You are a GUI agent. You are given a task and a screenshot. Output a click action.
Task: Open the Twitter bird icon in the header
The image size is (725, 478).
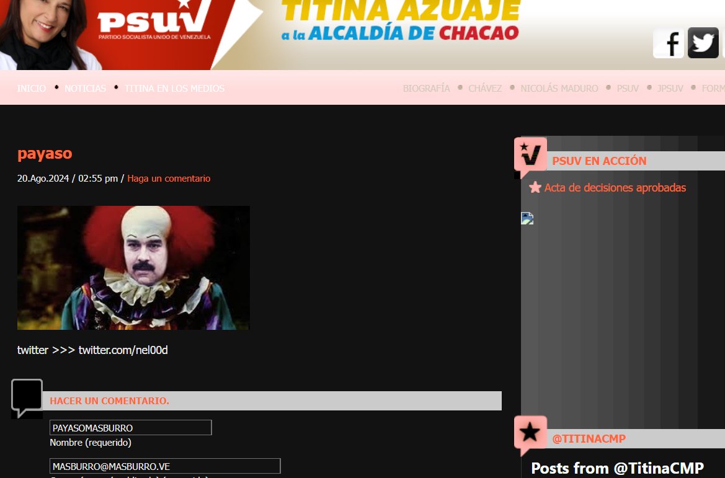(x=703, y=43)
